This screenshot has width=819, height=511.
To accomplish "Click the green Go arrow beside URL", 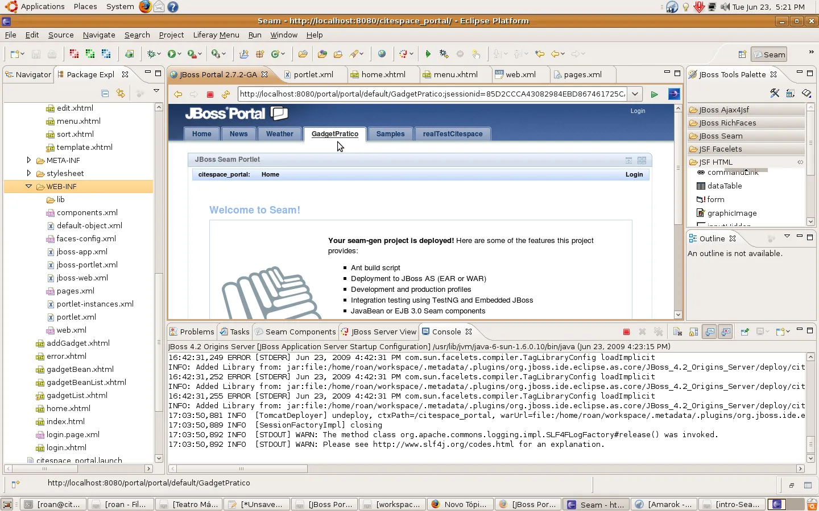I will [654, 94].
